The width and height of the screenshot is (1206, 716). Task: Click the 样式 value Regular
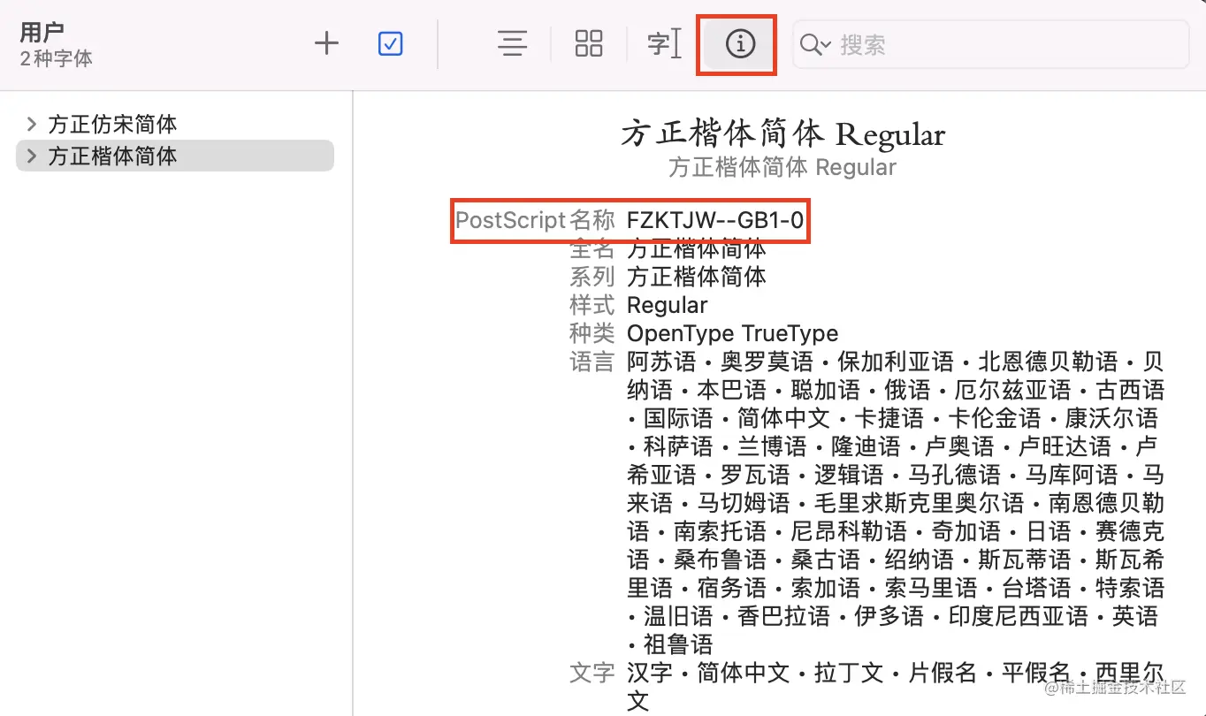point(668,306)
